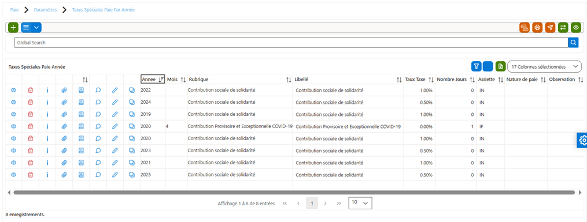
Task: View 2025 row using eye icon
Action: pyautogui.click(x=14, y=174)
